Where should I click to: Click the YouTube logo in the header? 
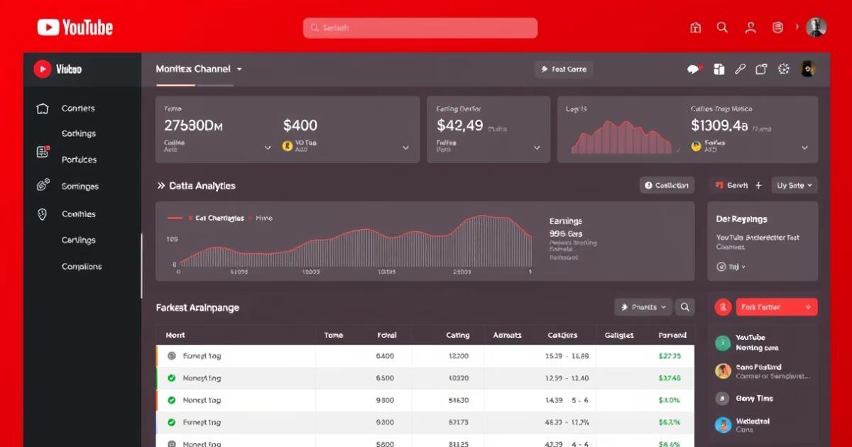tap(75, 28)
